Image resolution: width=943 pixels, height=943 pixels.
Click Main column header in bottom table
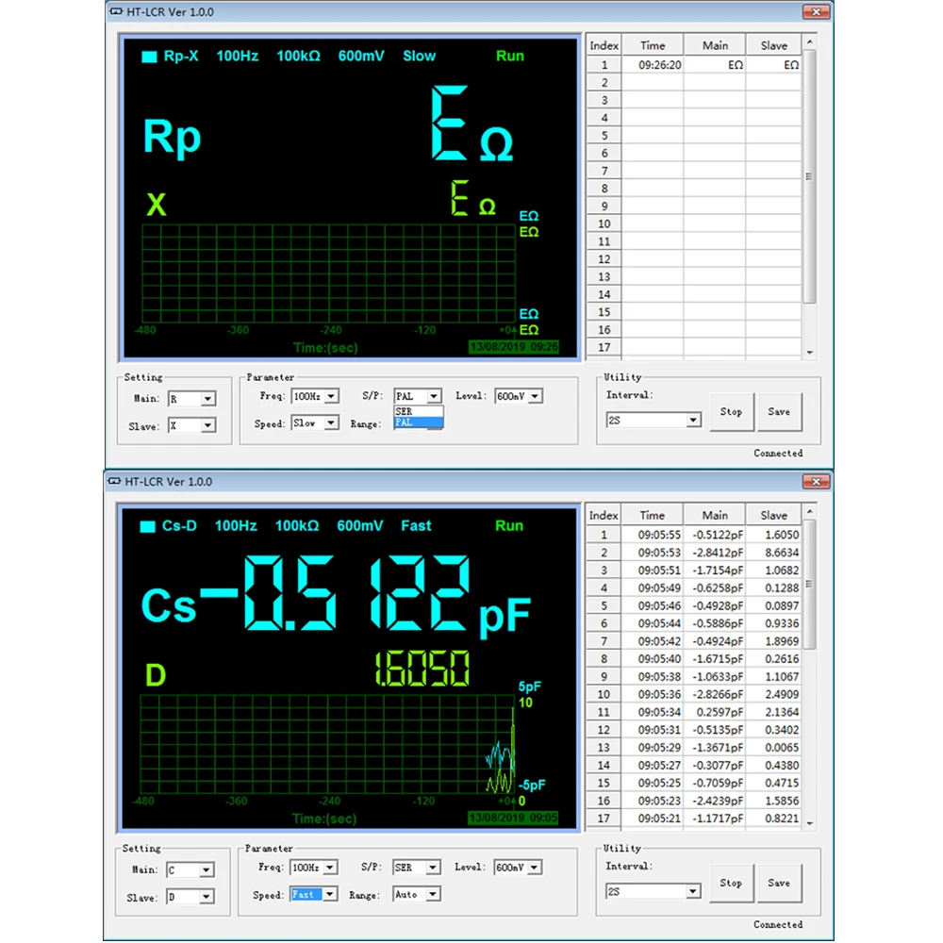point(715,516)
